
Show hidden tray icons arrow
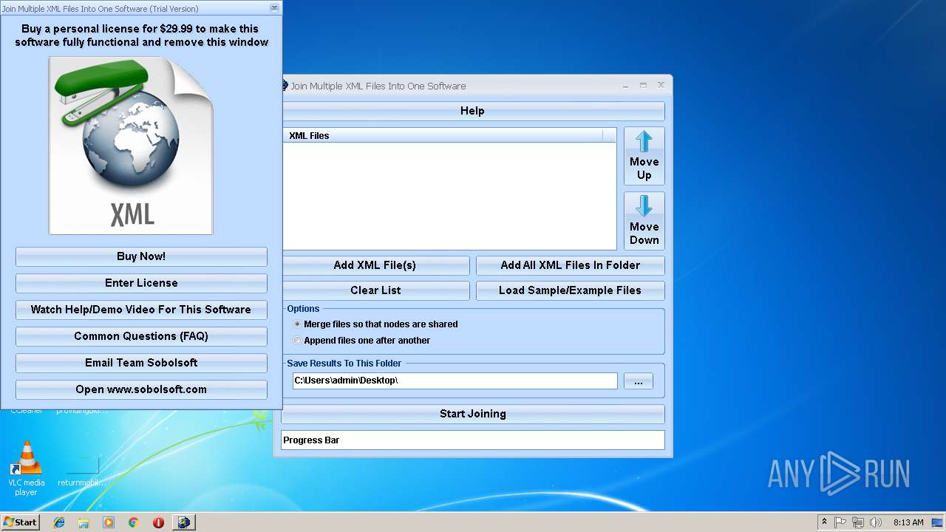click(x=824, y=522)
